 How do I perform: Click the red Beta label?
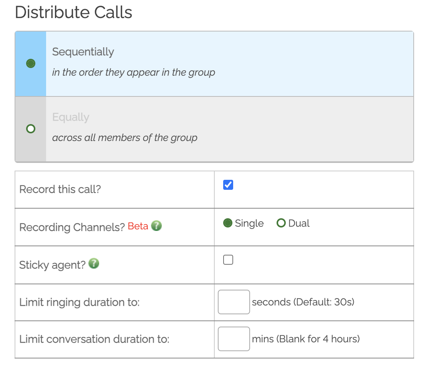[138, 226]
